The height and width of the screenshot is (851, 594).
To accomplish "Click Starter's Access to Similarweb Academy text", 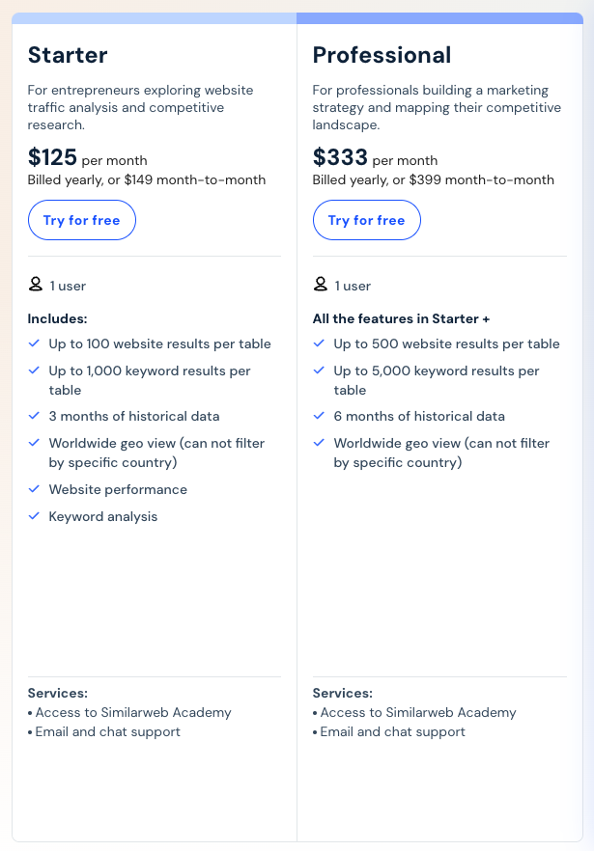I will (x=133, y=712).
